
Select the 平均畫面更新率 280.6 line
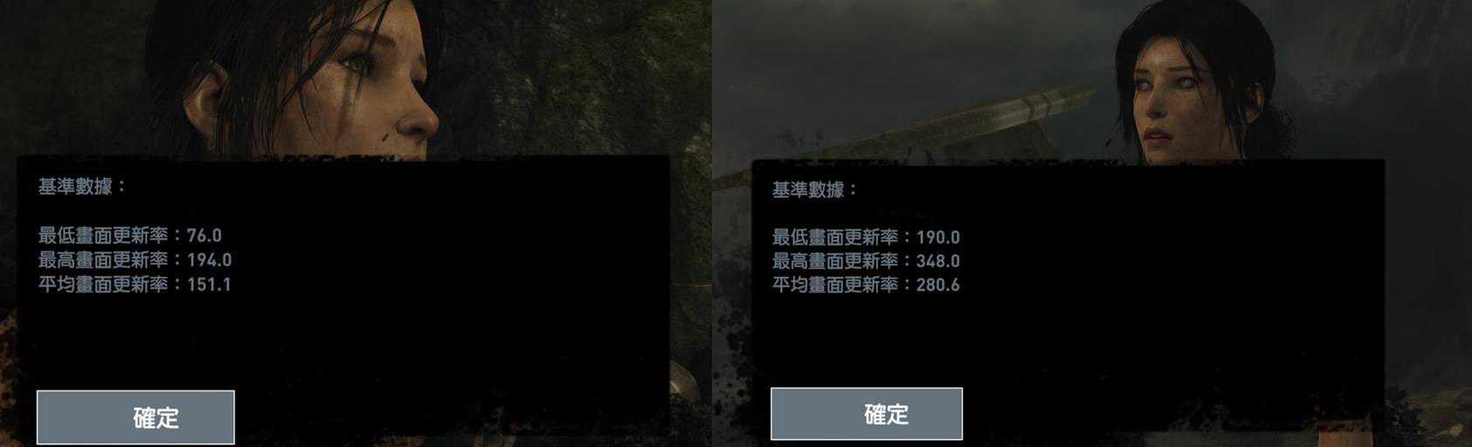click(866, 285)
